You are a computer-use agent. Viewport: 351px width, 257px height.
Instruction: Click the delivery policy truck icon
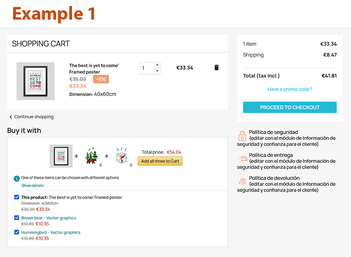point(242,159)
